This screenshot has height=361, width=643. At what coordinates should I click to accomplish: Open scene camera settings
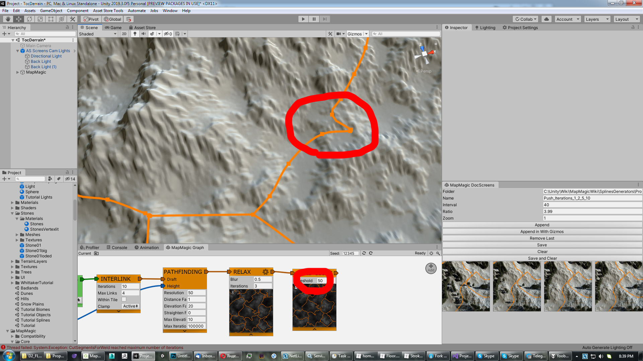click(x=339, y=34)
